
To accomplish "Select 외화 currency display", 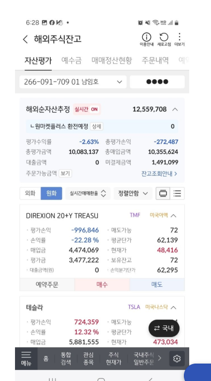I will click(30, 193).
